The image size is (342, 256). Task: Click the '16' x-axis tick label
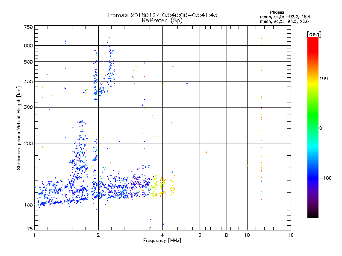click(x=291, y=235)
